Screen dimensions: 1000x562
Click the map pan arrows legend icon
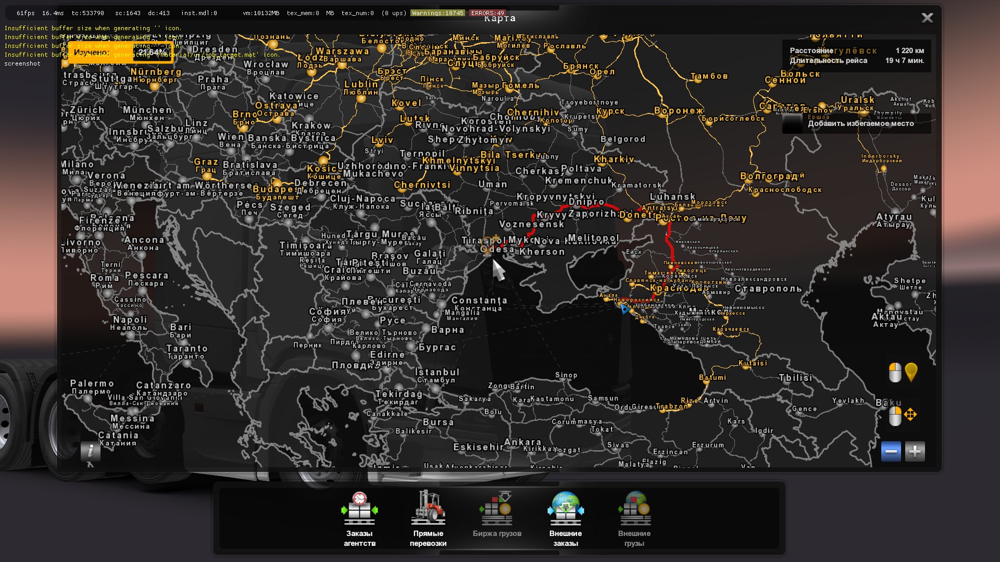(x=910, y=415)
